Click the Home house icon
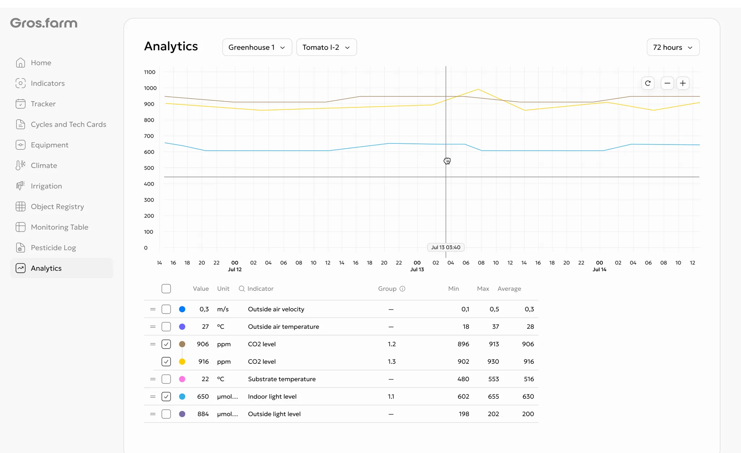Viewport: 741px width, 453px height. tap(21, 63)
